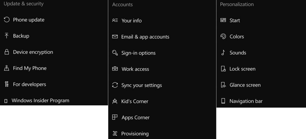Click the Accounts heading

122,4
